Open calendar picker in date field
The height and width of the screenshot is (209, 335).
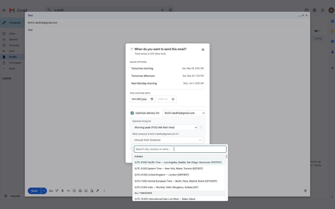152,99
